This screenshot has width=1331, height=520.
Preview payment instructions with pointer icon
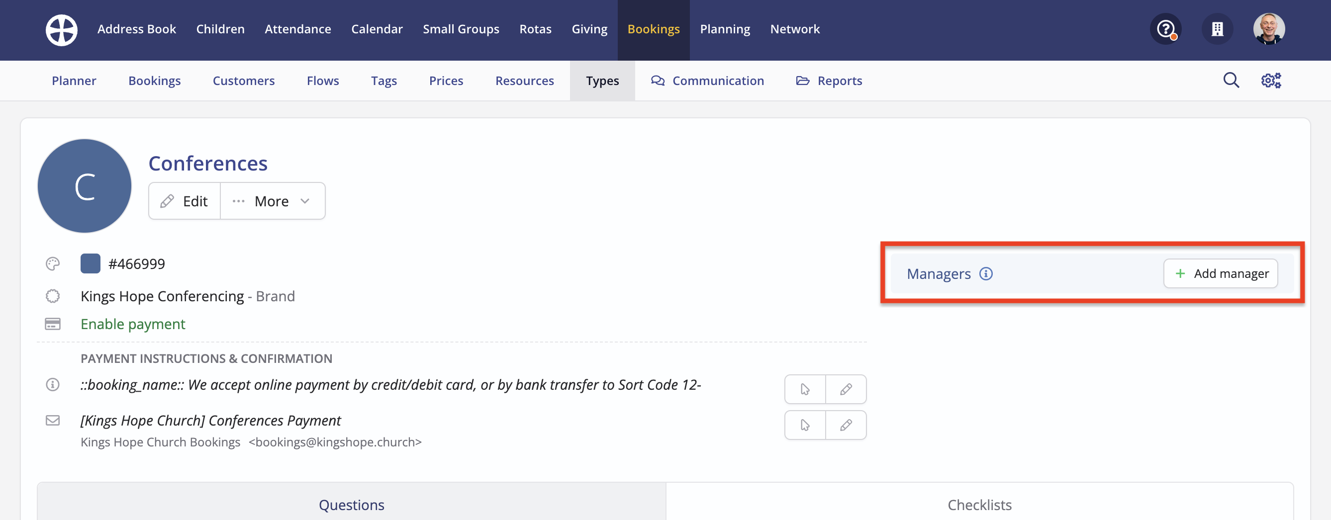pos(805,389)
